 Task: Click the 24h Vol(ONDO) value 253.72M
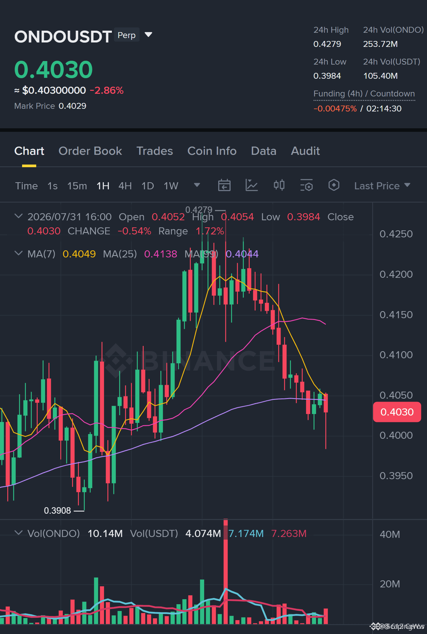(380, 44)
